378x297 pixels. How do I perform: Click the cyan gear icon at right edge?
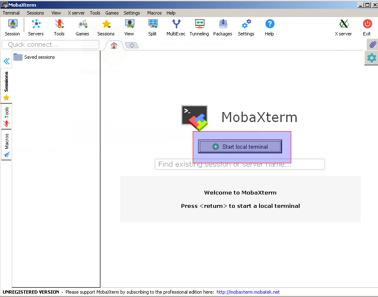(x=371, y=58)
